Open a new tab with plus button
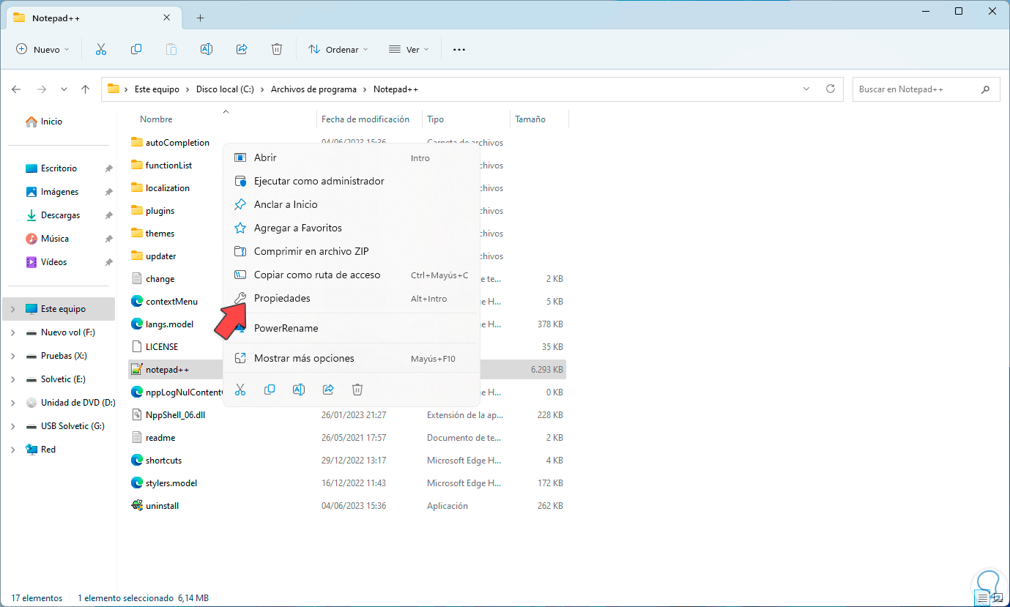 click(x=200, y=18)
